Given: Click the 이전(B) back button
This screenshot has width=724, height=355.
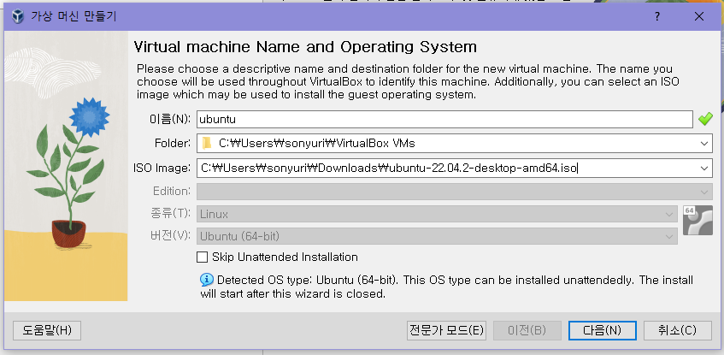Looking at the screenshot, I should coord(527,330).
